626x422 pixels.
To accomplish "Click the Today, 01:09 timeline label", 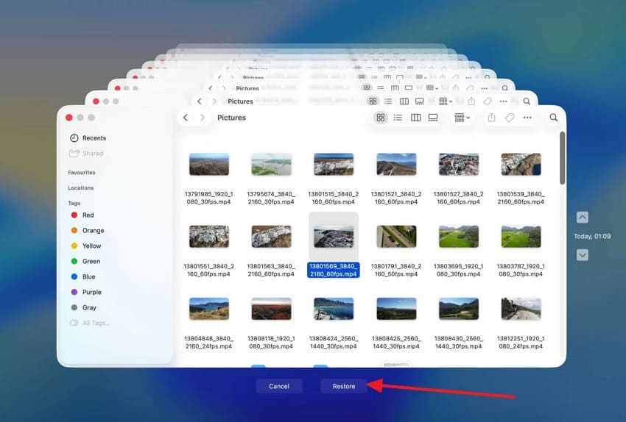I will point(592,236).
